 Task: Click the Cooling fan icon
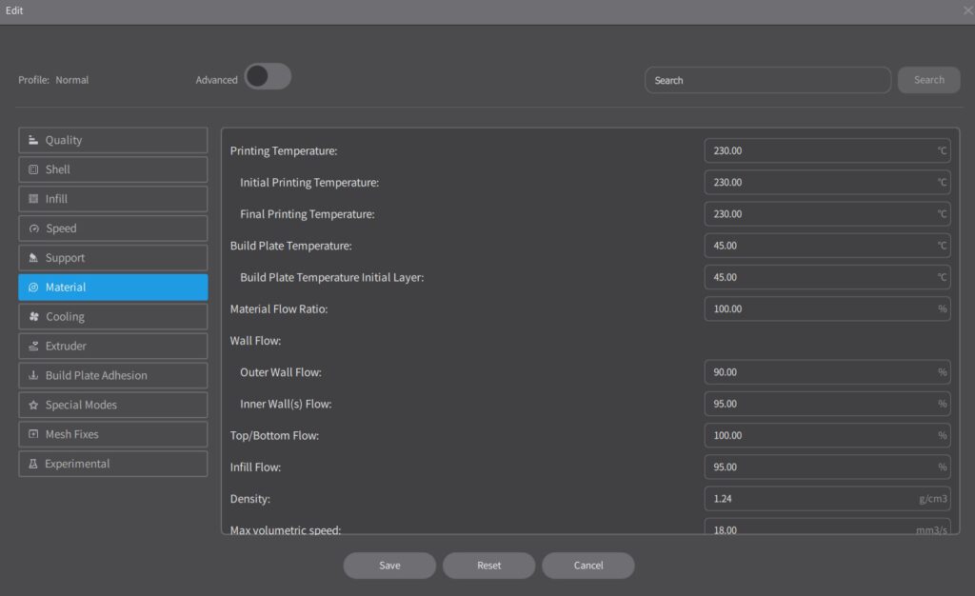coord(33,317)
